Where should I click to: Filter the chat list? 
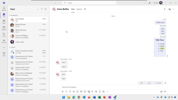click(42, 9)
